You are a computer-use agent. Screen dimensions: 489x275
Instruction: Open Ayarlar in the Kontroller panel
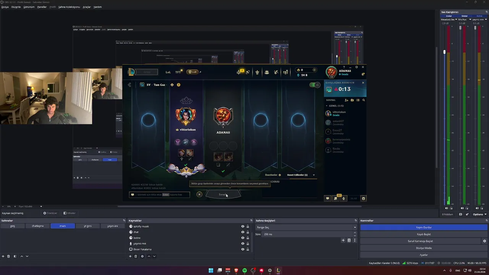pos(424,255)
